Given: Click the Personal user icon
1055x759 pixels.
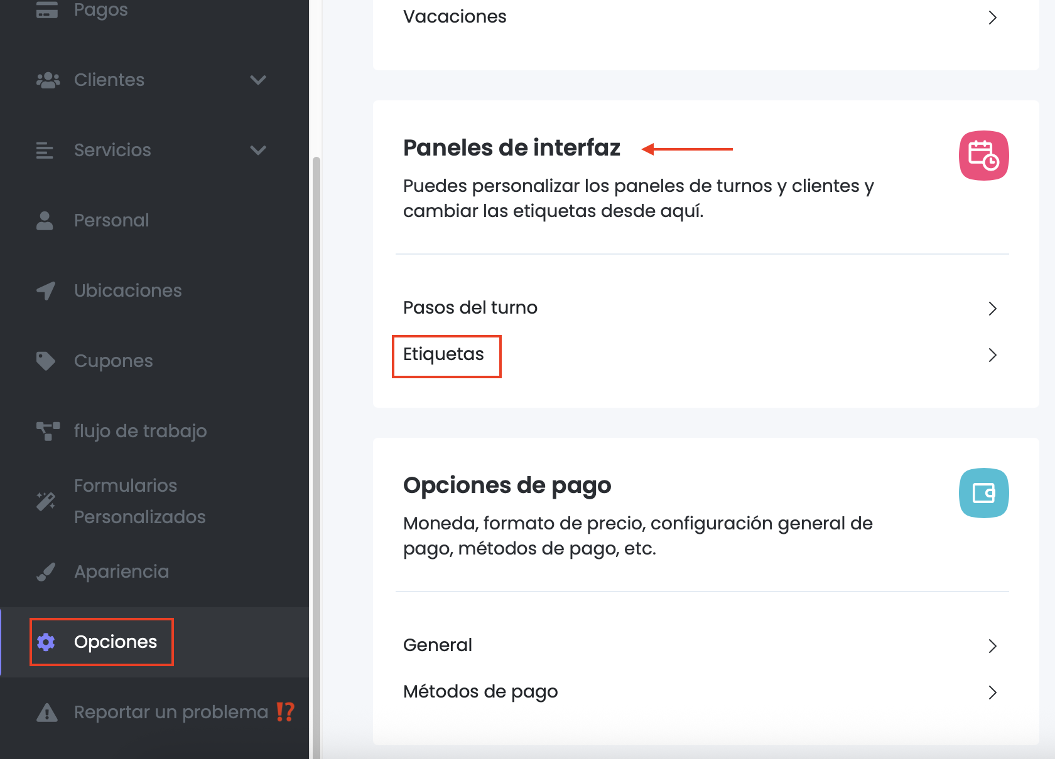Looking at the screenshot, I should pyautogui.click(x=45, y=221).
